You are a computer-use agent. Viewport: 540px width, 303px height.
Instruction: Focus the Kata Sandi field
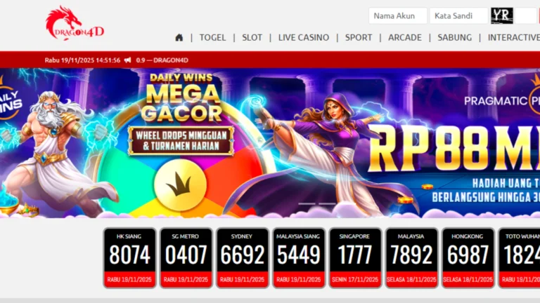(458, 16)
